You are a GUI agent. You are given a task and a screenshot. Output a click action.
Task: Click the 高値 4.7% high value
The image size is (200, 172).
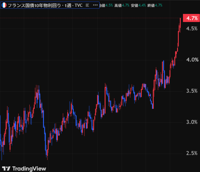[x=122, y=5]
